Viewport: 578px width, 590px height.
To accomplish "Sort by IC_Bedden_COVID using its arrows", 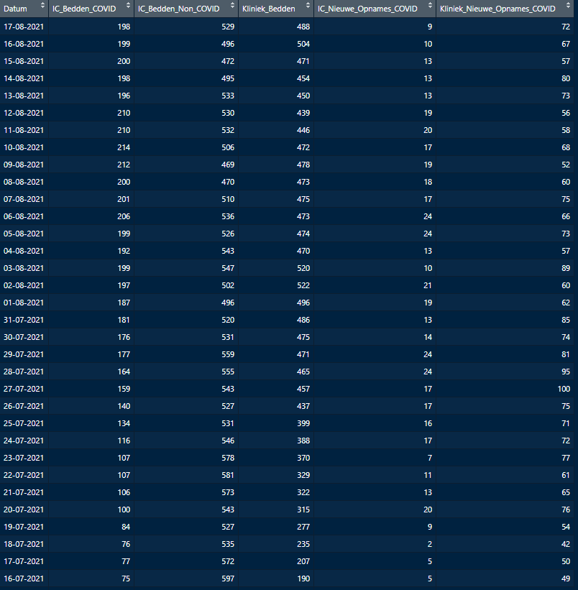I will click(x=128, y=6).
